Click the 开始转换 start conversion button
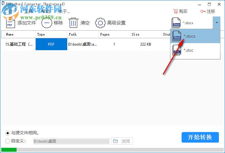This screenshot has width=225, height=153. point(200,137)
